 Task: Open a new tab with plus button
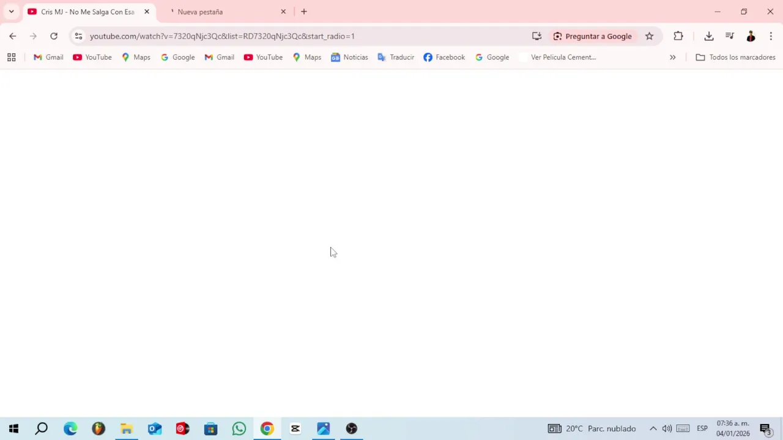coord(304,12)
